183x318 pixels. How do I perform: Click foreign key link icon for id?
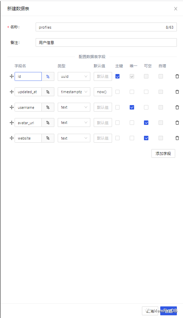pos(48,76)
